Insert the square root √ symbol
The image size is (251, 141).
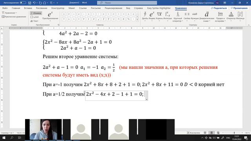coord(98,19)
